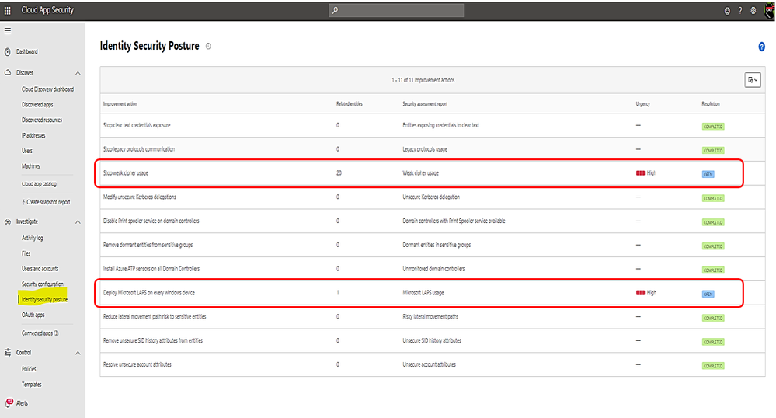776x418 pixels.
Task: Click the blue help bubble icon
Action: pyautogui.click(x=762, y=47)
